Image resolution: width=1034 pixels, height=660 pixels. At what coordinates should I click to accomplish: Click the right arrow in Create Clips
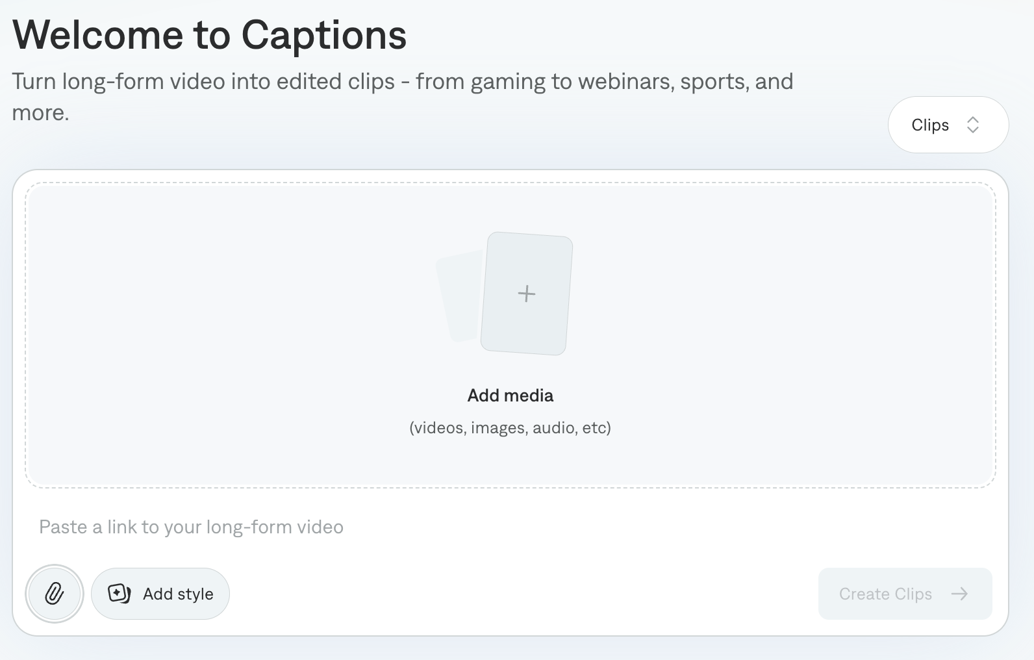[x=959, y=594]
